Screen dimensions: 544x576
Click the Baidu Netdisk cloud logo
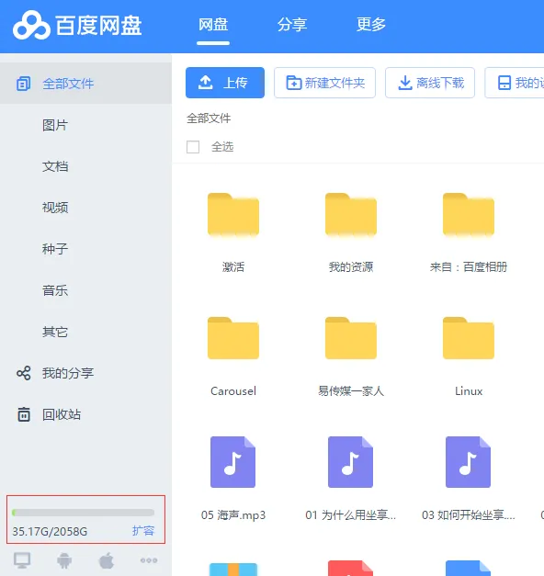[x=31, y=26]
